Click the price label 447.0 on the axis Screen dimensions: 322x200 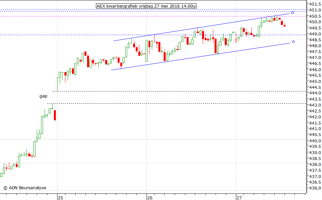tap(315, 58)
